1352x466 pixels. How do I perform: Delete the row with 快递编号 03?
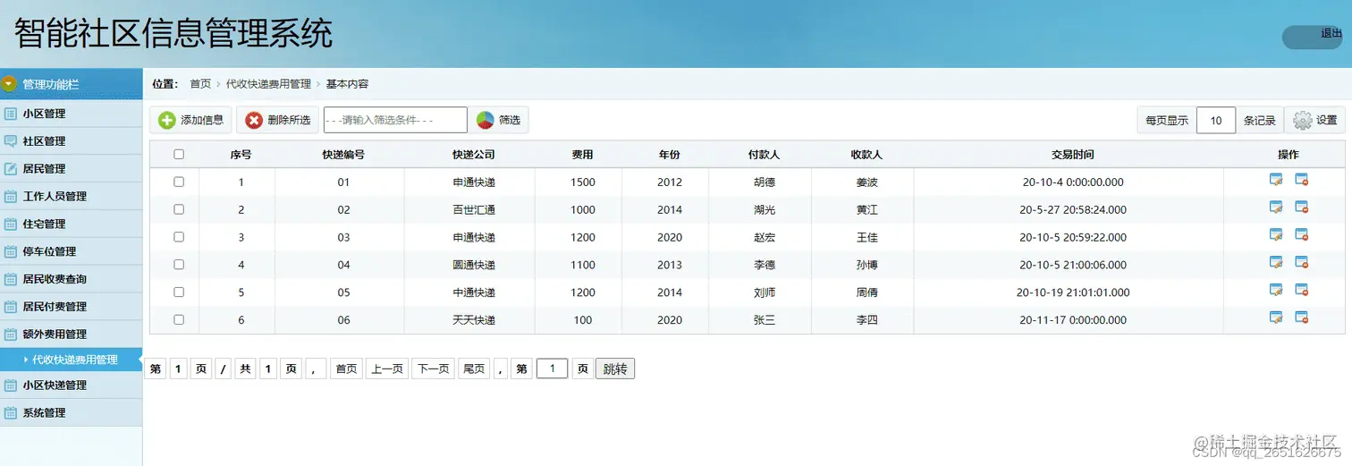coord(1302,235)
